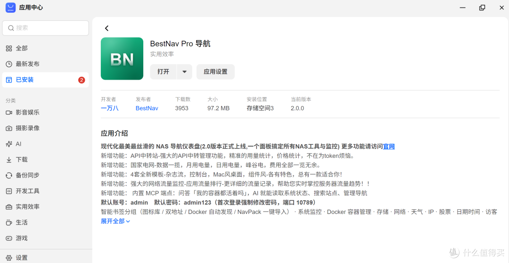Click the 影音娱乐 video camera icon
This screenshot has height=263, width=509.
(9, 113)
